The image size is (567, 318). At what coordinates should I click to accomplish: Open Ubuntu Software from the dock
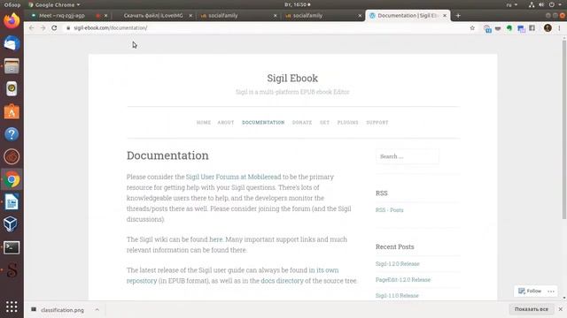click(12, 111)
